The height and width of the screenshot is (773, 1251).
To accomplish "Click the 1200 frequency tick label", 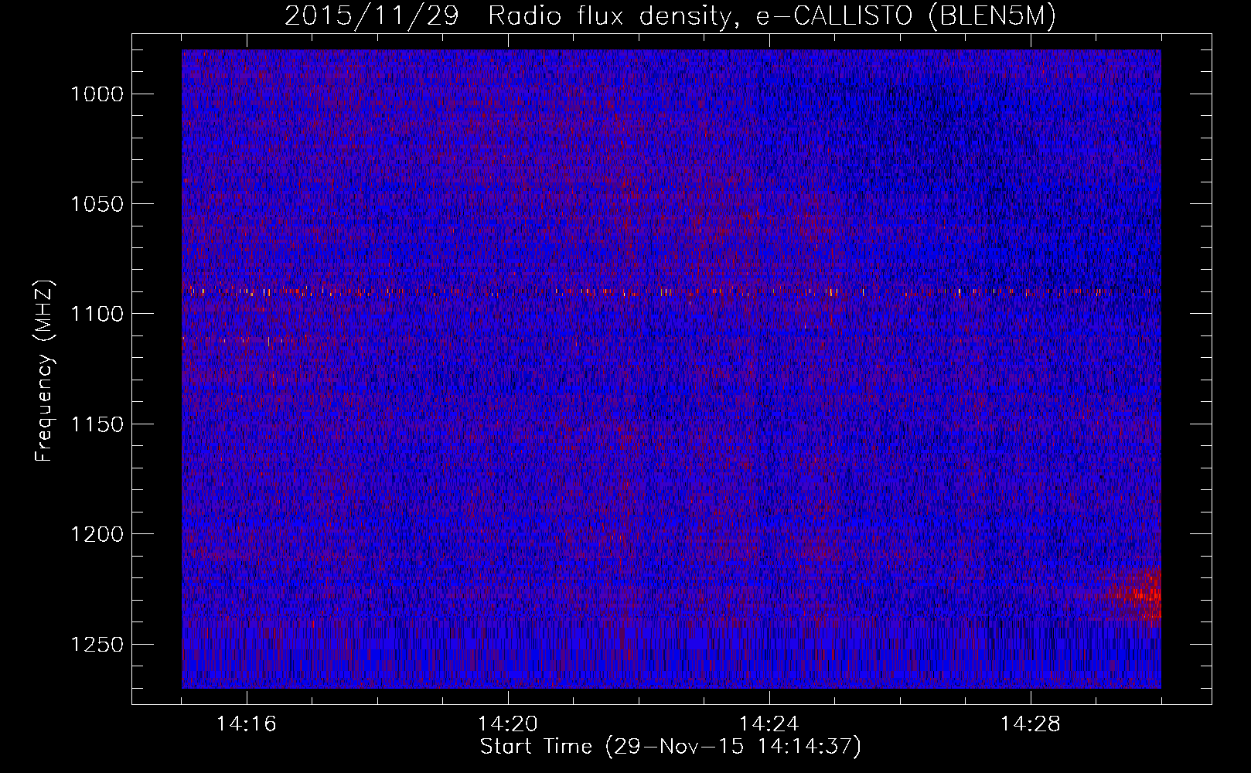I will click(97, 534).
